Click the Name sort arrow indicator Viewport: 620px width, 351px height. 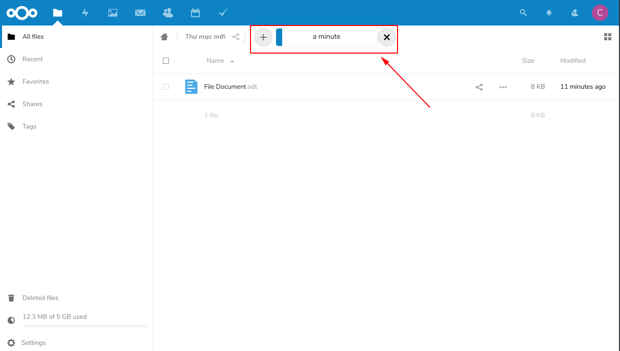click(x=232, y=61)
